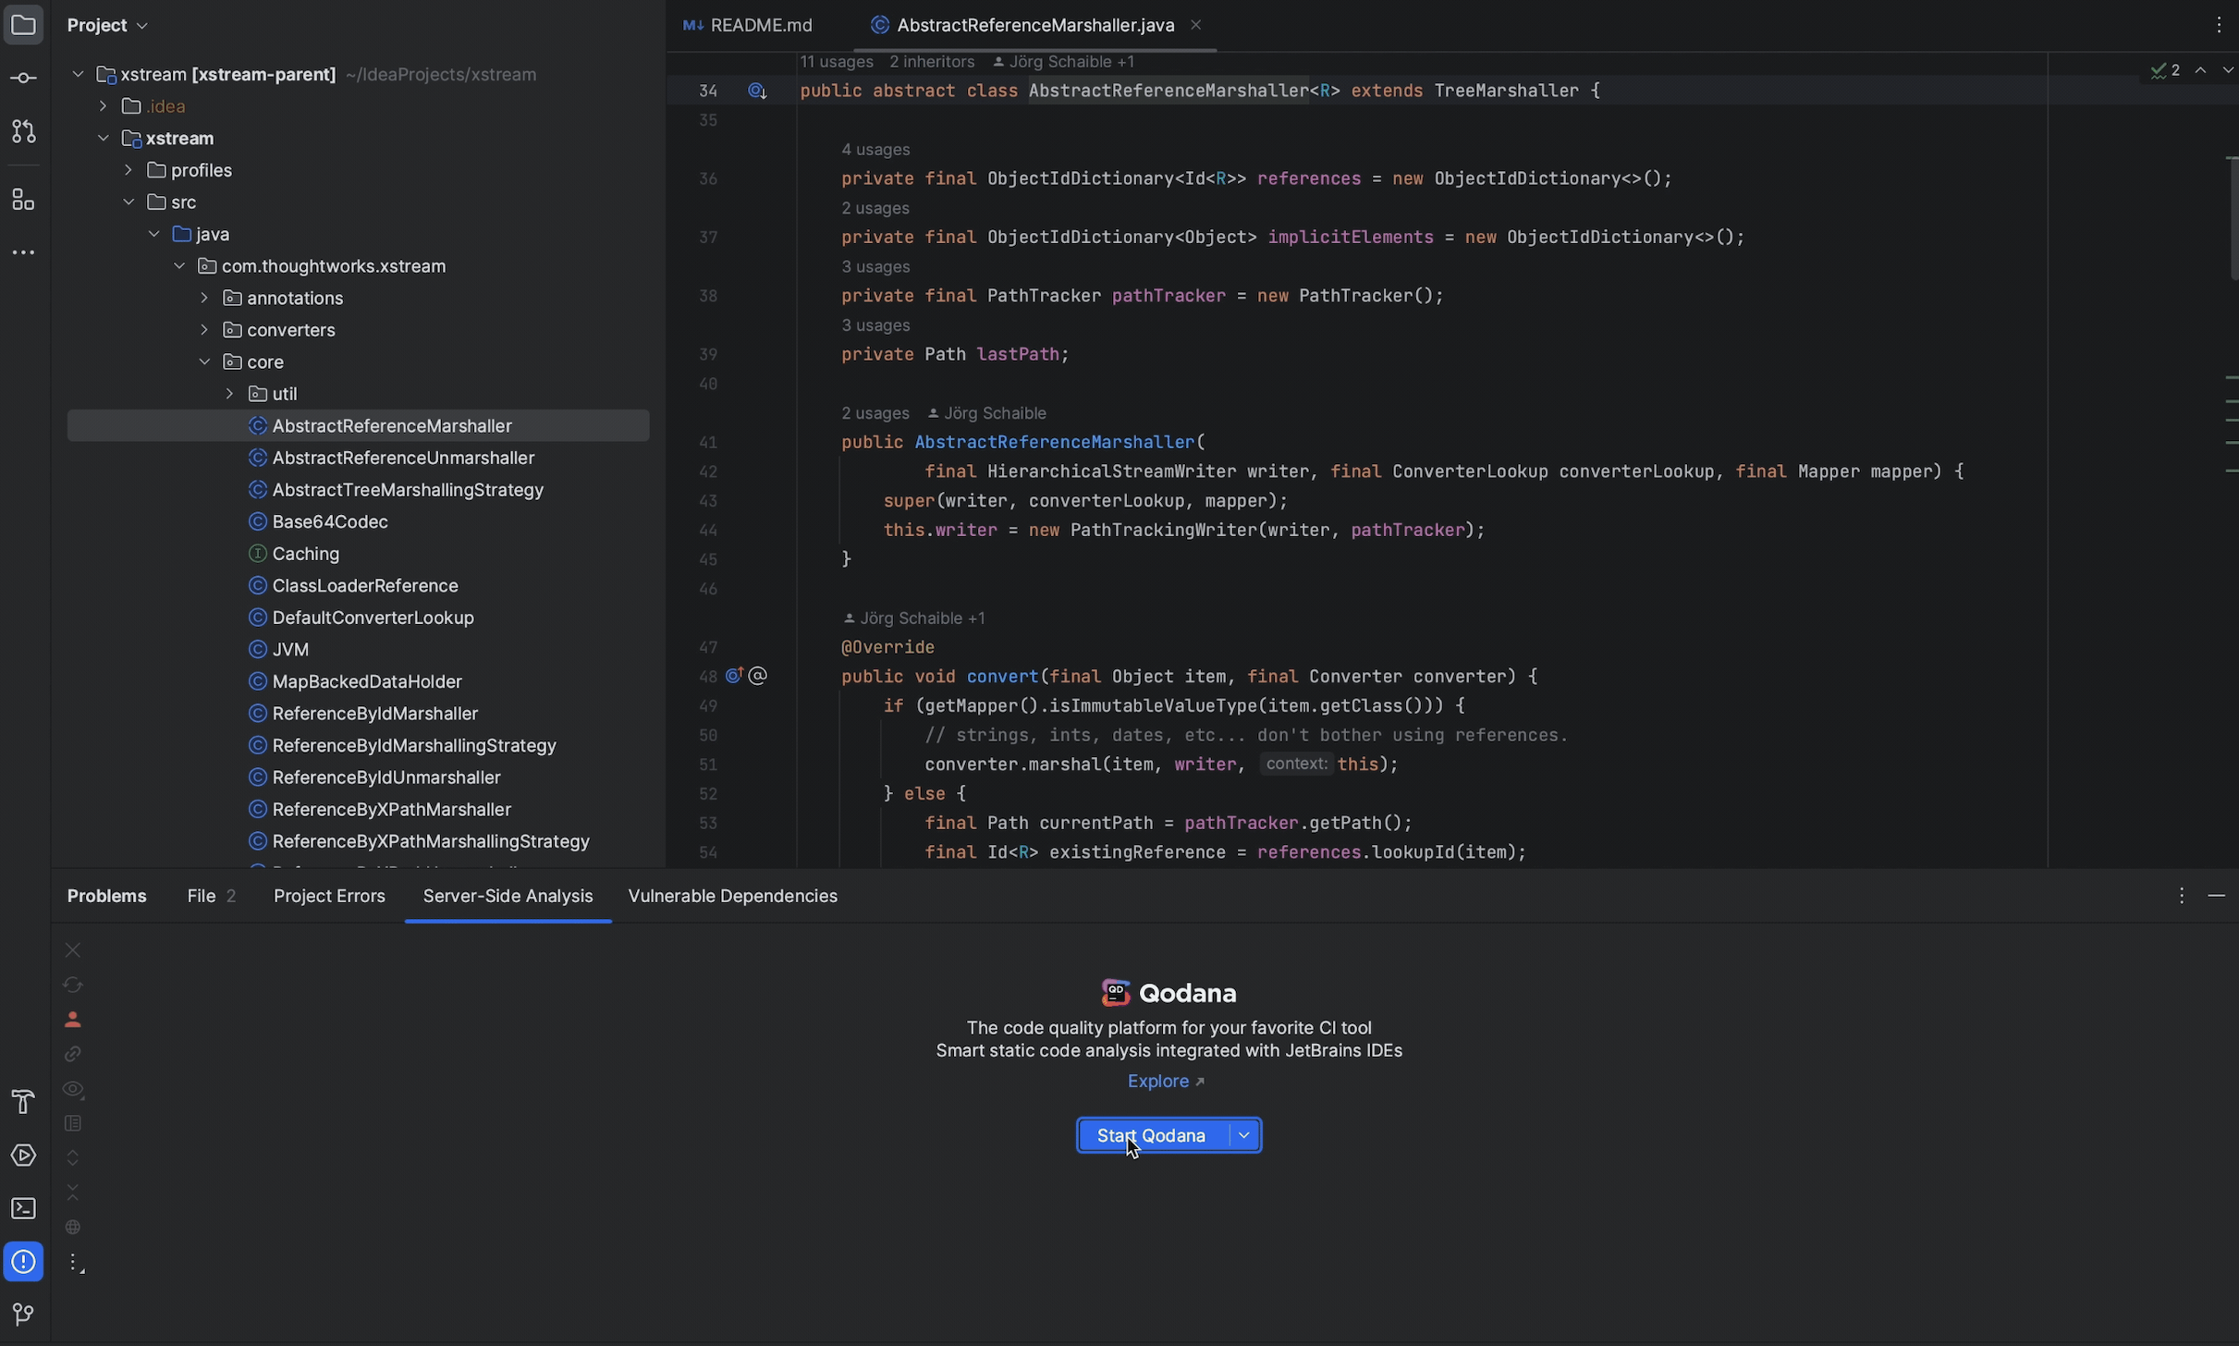This screenshot has height=1346, width=2239.
Task: Click the override gutter icon on line 48
Action: click(x=735, y=676)
